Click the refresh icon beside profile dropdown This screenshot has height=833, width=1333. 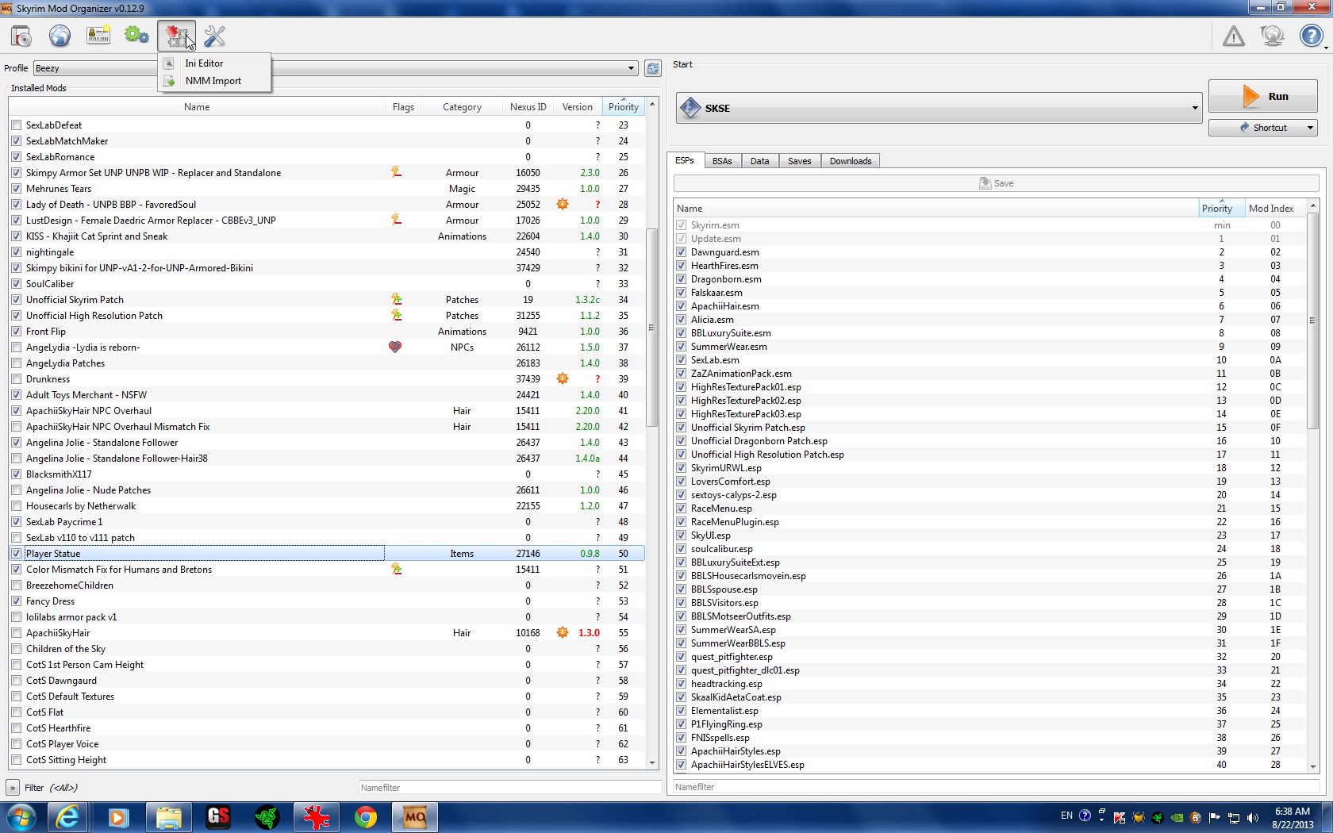[x=652, y=68]
